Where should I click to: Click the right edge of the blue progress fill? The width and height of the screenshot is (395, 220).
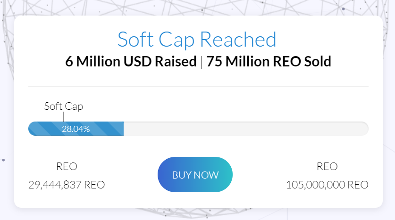coord(123,129)
